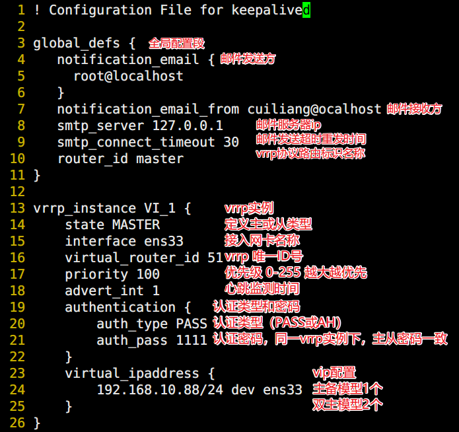This screenshot has width=459, height=432.
Task: Click the smtp_server IP 127.0.0.1
Action: (x=188, y=126)
